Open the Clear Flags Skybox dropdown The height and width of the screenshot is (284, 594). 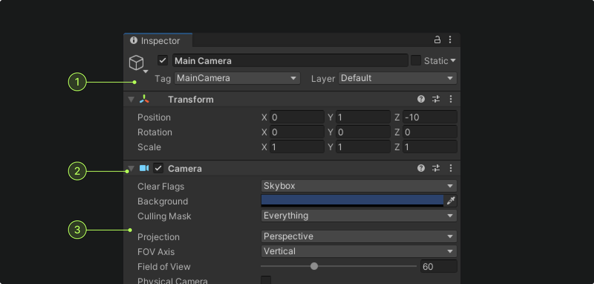click(x=359, y=186)
